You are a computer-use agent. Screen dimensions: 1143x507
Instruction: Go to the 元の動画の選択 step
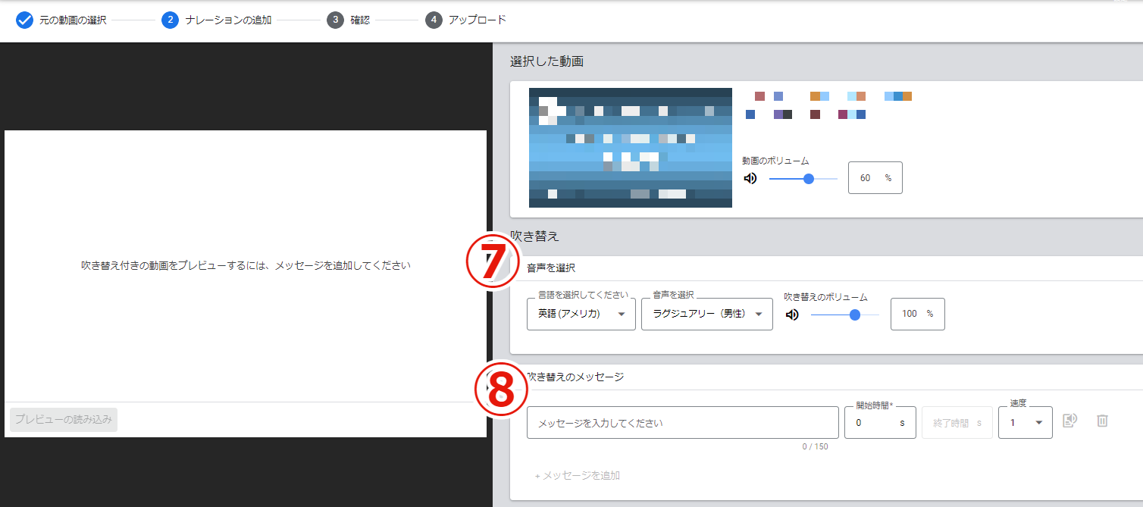[x=73, y=20]
